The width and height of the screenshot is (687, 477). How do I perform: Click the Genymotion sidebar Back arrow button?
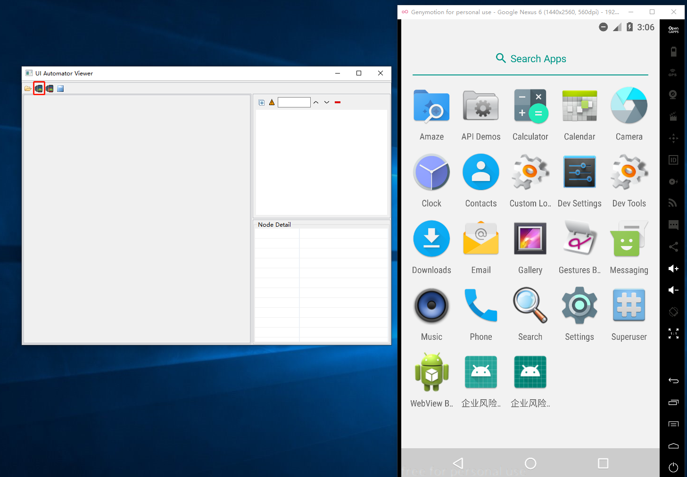[673, 380]
